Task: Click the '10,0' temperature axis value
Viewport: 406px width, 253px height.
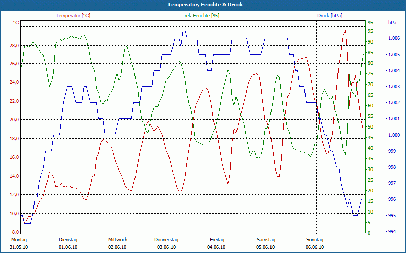Action: coord(14,214)
